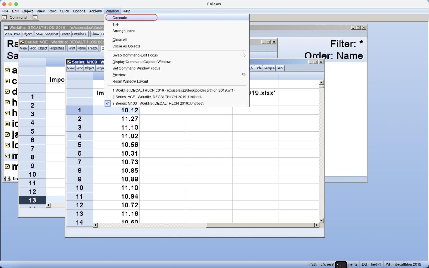Viewport: 429px width, 268px height.
Task: Click the Workfile DECALTHLON title bar icon
Action: 6,28
